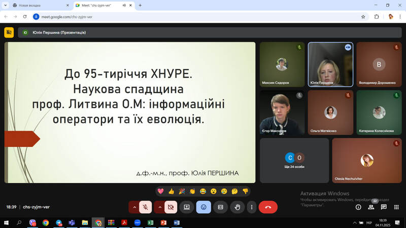The width and height of the screenshot is (406, 228).
Task: Raise your hand in the meeting
Action: [237, 207]
